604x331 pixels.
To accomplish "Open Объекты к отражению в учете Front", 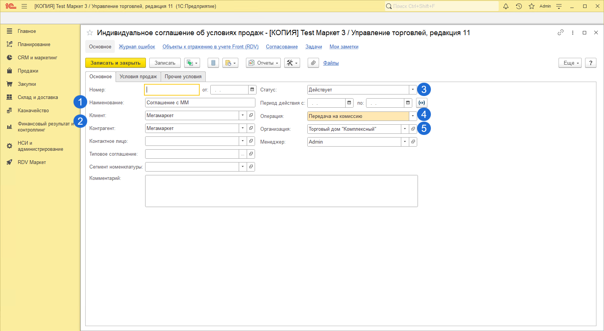I will 210,46.
